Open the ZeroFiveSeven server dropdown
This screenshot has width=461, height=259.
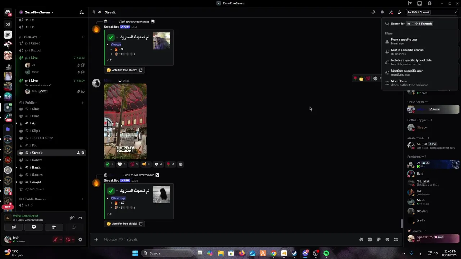click(39, 12)
